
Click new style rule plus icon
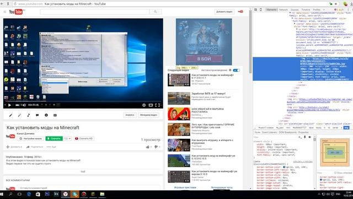[300, 137]
